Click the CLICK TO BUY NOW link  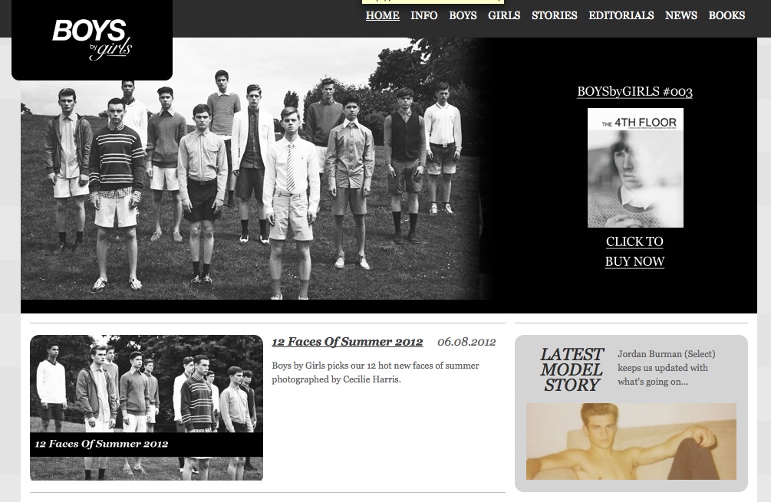point(634,251)
